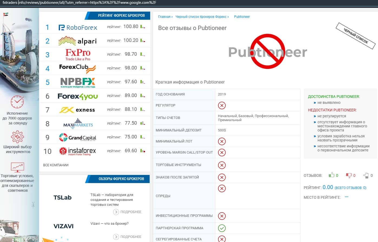Viewport: 378px width, 242px height.
Task: Open the Exness broker logo
Action: (77, 110)
